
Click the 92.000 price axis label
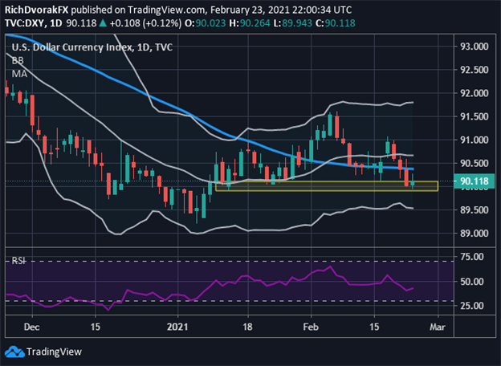(x=475, y=93)
